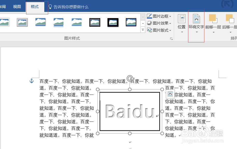237x149 pixels.
Task: Click the rotation handle above the picture
Action: [x=130, y=78]
